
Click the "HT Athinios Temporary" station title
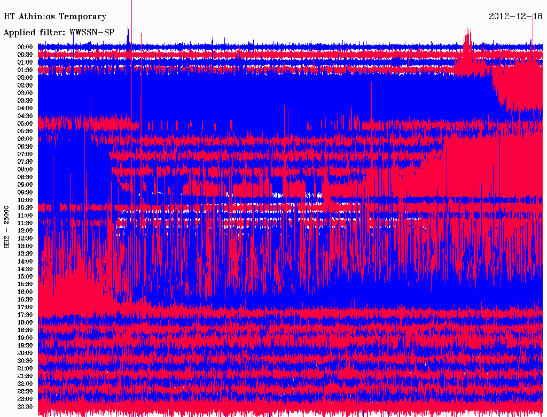(x=55, y=17)
